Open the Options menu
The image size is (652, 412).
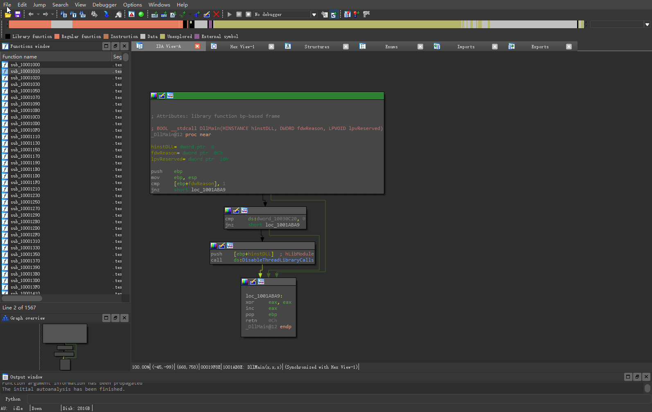click(133, 4)
